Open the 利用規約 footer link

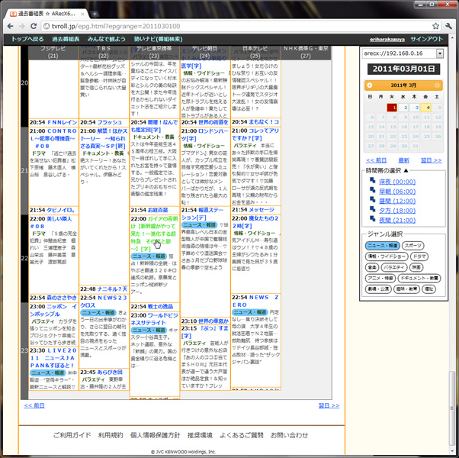point(110,435)
